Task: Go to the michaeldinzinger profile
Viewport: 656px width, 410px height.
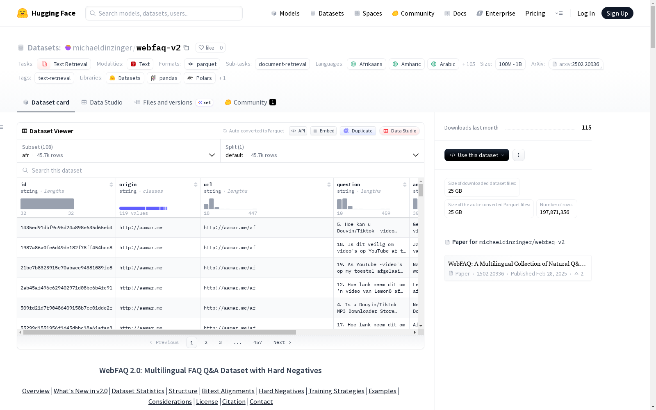Action: point(102,48)
